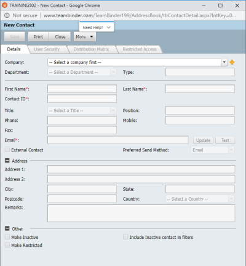The image size is (246, 266).
Task: Click the Not secure info icon
Action: (7, 15)
